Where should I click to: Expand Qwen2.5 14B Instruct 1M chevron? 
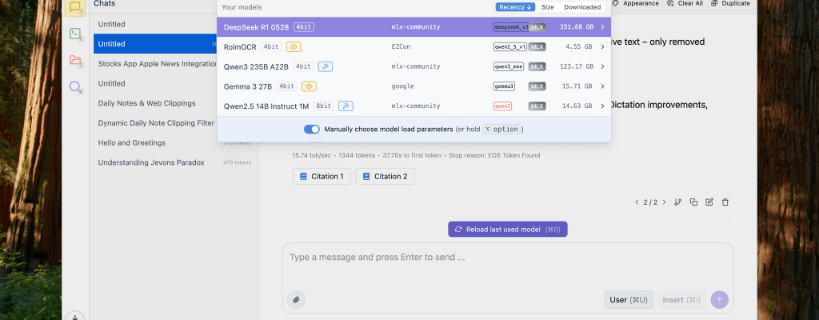(x=602, y=106)
